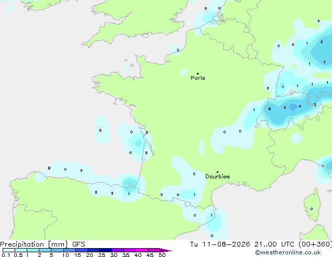Click the legend label "35"
The height and width of the screenshot is (257, 332).
pos(126,255)
